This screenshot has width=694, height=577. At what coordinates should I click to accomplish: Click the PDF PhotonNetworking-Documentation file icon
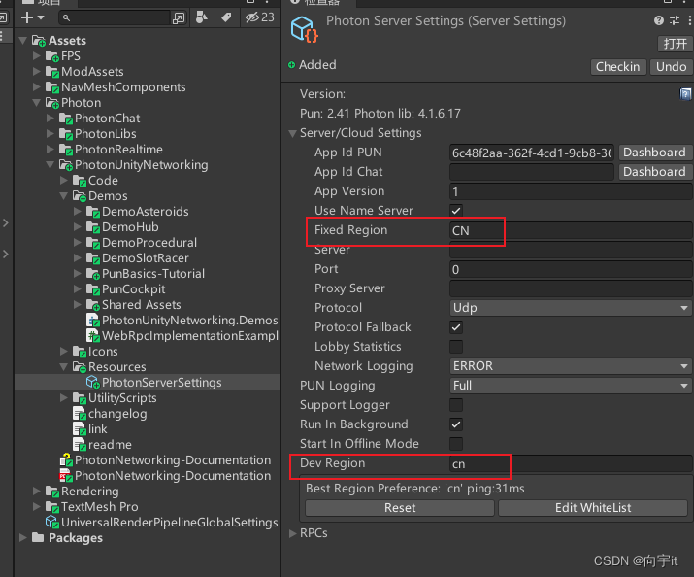65,476
